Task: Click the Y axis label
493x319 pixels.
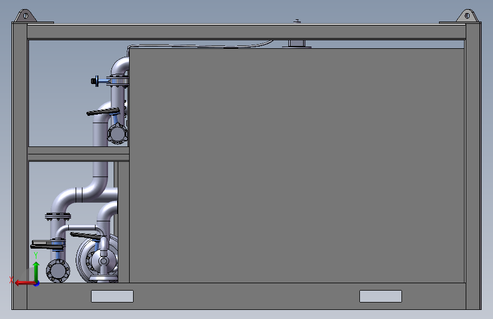Action: [x=36, y=255]
